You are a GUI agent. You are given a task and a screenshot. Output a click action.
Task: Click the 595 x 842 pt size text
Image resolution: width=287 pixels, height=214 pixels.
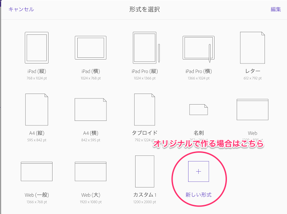coord(37,140)
